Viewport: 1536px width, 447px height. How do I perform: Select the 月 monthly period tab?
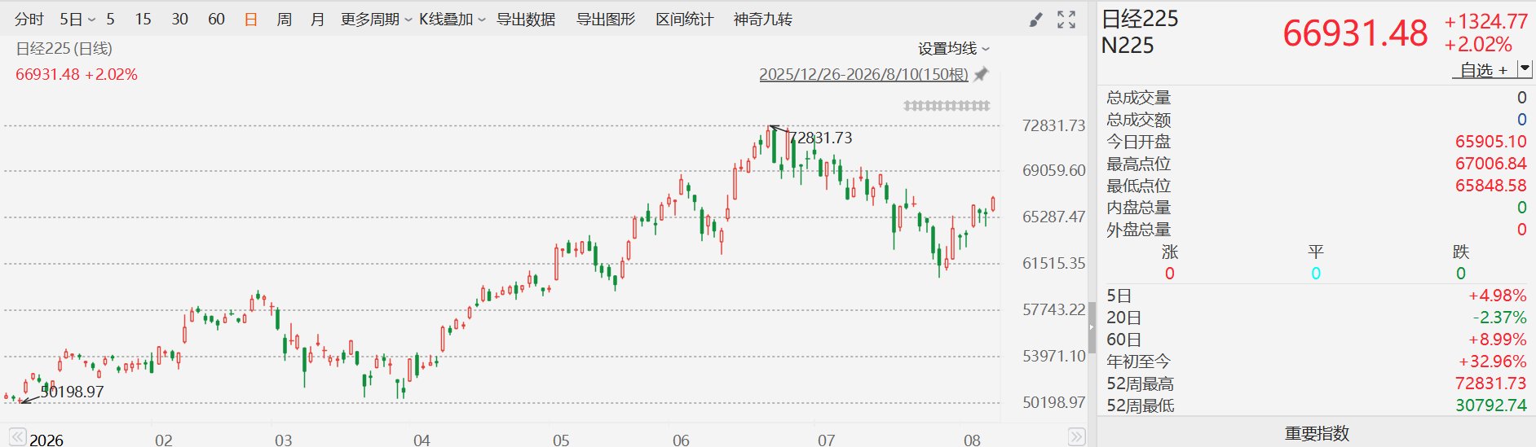318,19
